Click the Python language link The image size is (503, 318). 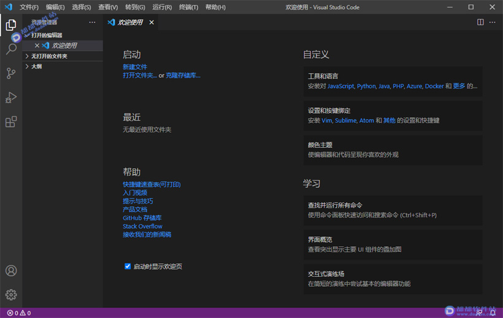[x=366, y=86]
